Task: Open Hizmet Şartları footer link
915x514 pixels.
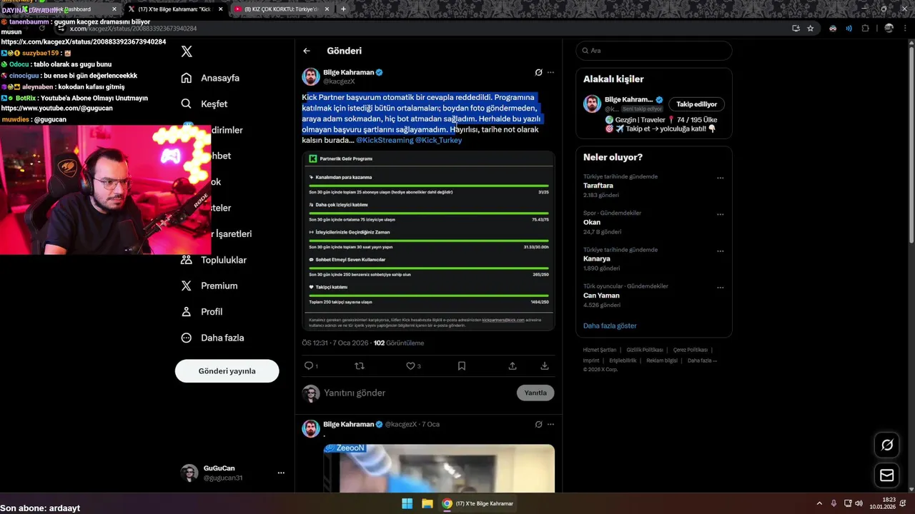Action: click(x=600, y=350)
